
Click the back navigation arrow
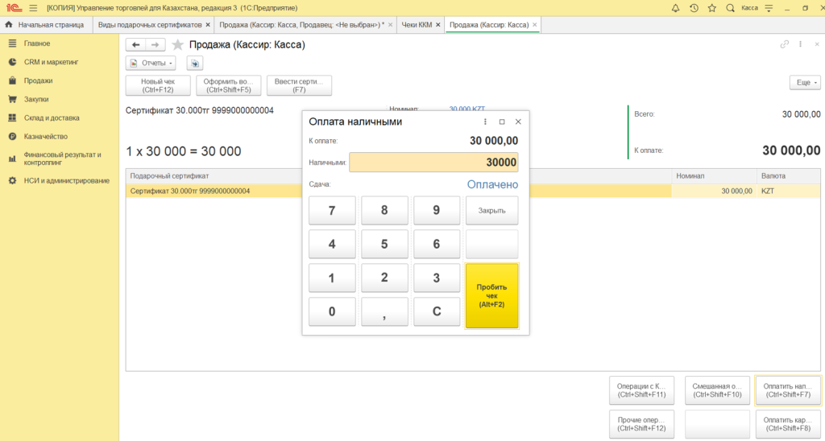coord(135,45)
